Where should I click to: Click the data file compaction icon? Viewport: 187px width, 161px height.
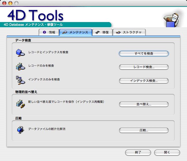coord(20,130)
